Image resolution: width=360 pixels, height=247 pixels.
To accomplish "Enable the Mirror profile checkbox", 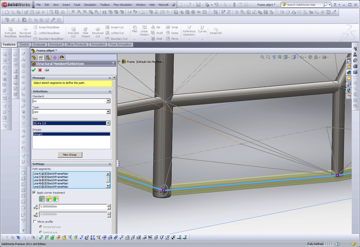I will click(35, 221).
